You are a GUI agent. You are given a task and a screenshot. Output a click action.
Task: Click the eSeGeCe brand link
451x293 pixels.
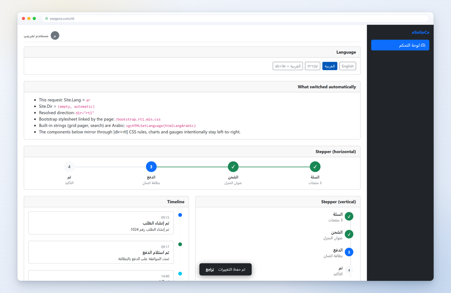(421, 32)
